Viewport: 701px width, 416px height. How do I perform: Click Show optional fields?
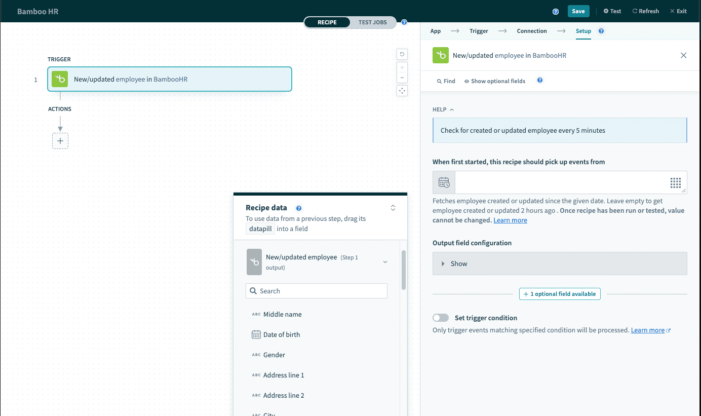pyautogui.click(x=494, y=81)
